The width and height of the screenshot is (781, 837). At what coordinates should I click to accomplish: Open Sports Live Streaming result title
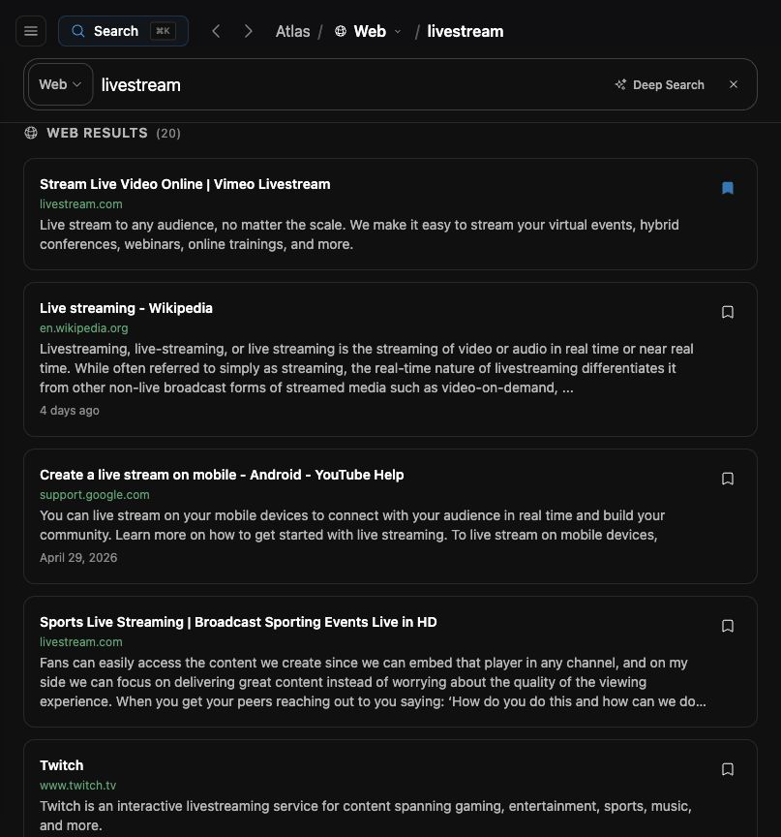coord(238,622)
